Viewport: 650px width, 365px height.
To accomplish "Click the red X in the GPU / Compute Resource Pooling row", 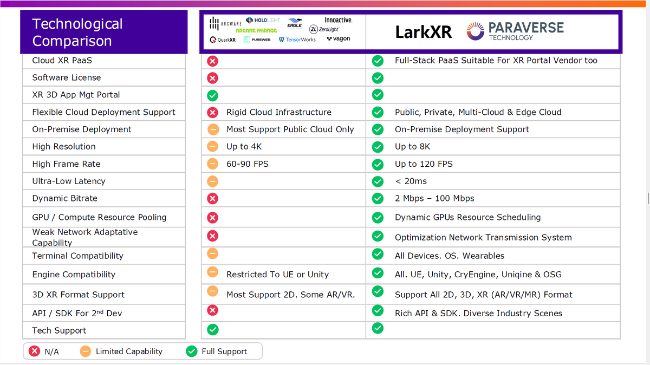I will 213,218.
